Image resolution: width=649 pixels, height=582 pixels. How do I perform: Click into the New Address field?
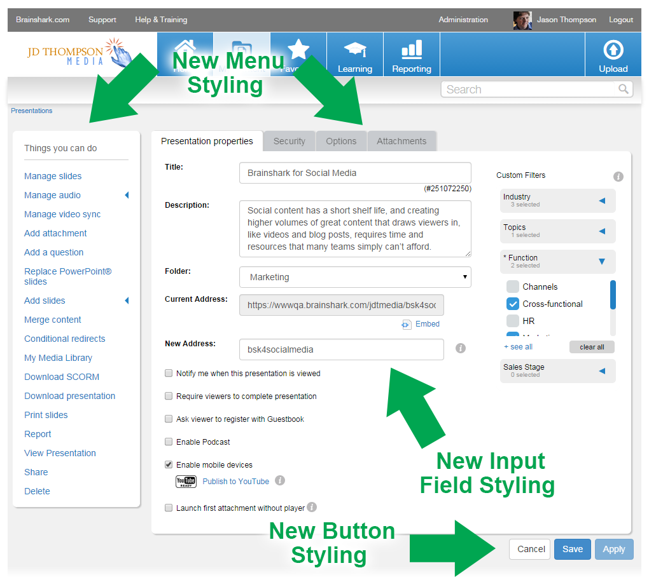point(342,349)
